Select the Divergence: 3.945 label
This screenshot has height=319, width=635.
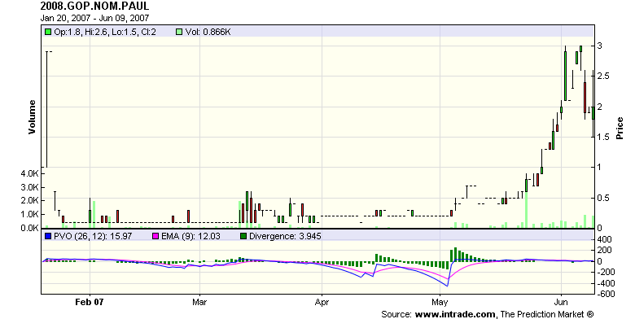pyautogui.click(x=285, y=236)
